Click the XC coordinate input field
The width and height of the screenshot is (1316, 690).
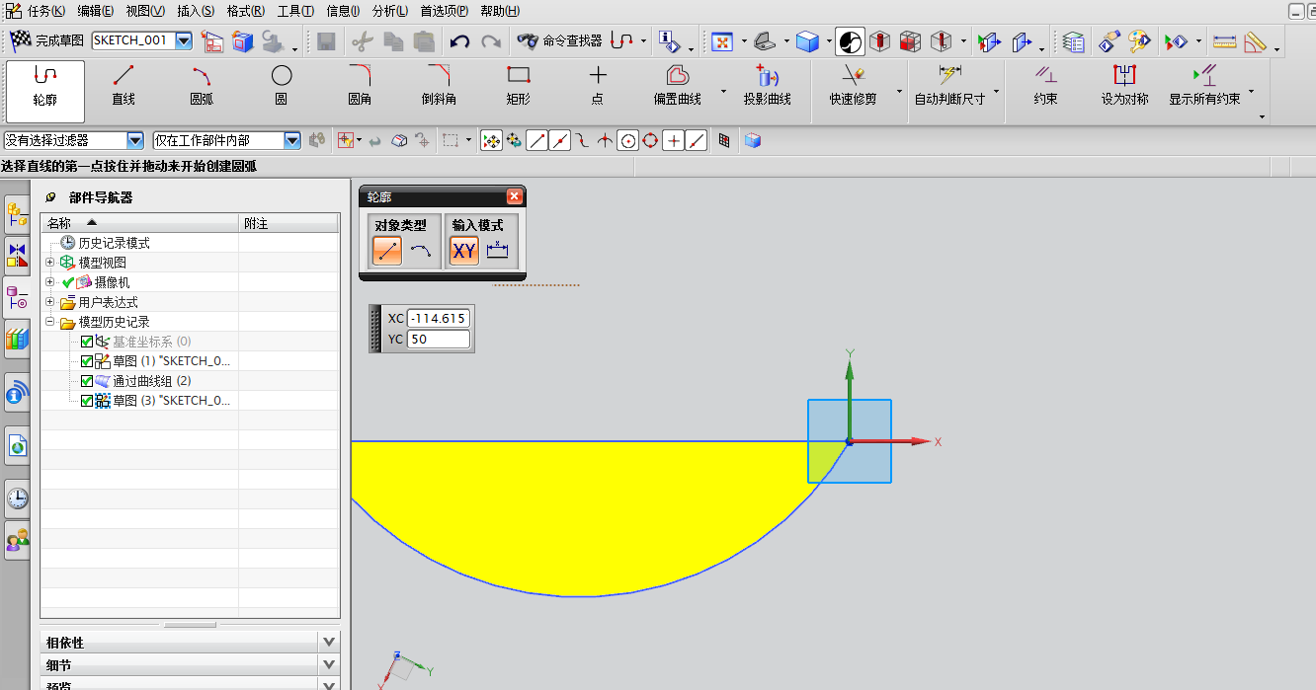tap(438, 319)
